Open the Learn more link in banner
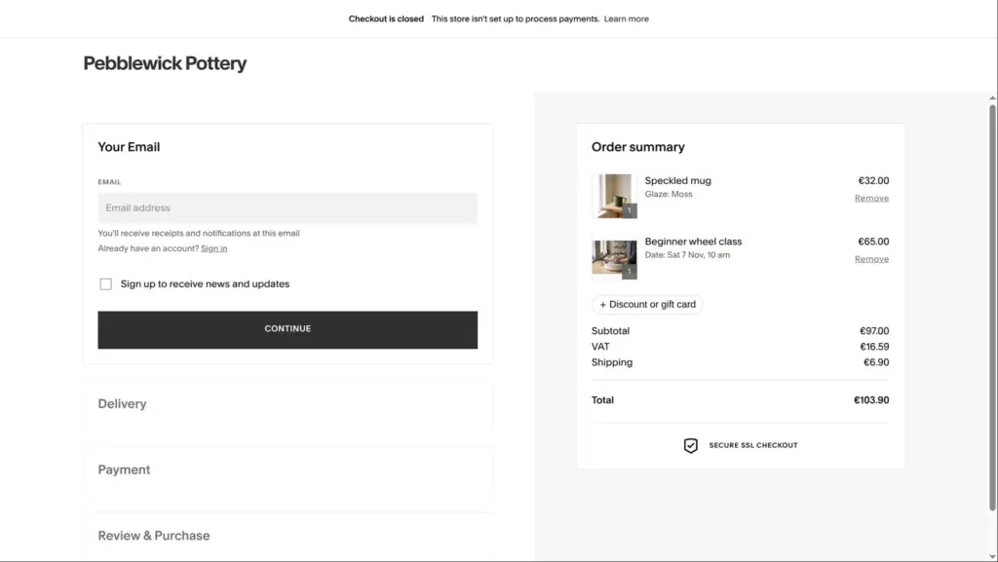 (x=627, y=19)
